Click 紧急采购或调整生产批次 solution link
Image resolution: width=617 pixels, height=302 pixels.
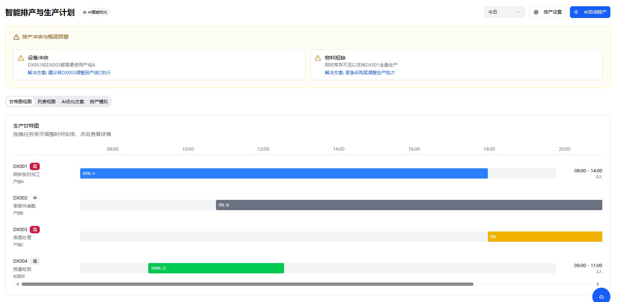[x=359, y=73]
